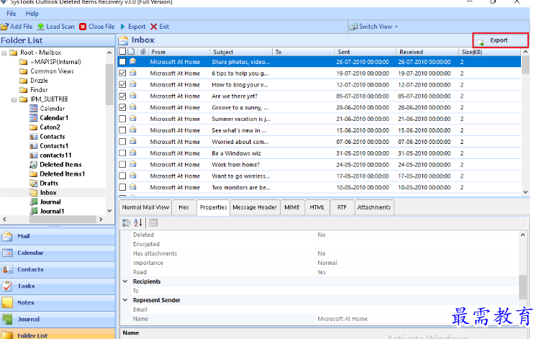Image resolution: width=539 pixels, height=339 pixels.
Task: Select the Common Views folder
Action: point(52,71)
